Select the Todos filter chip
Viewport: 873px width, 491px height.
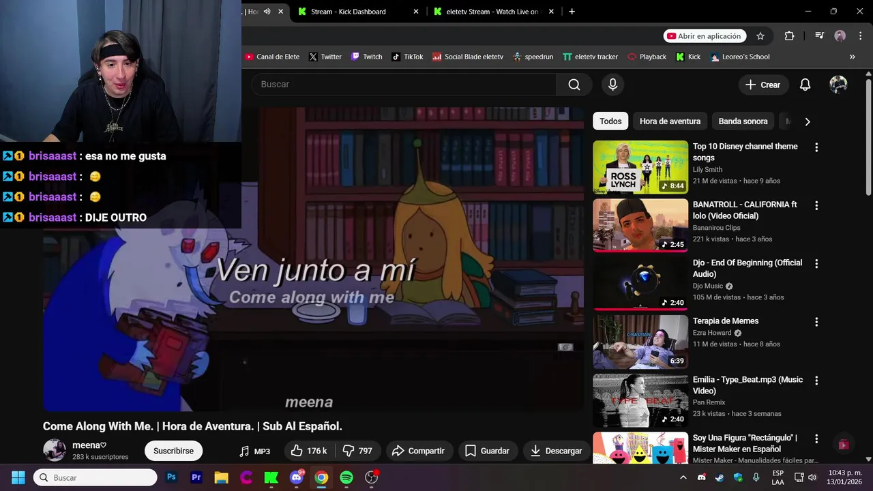[x=610, y=121]
